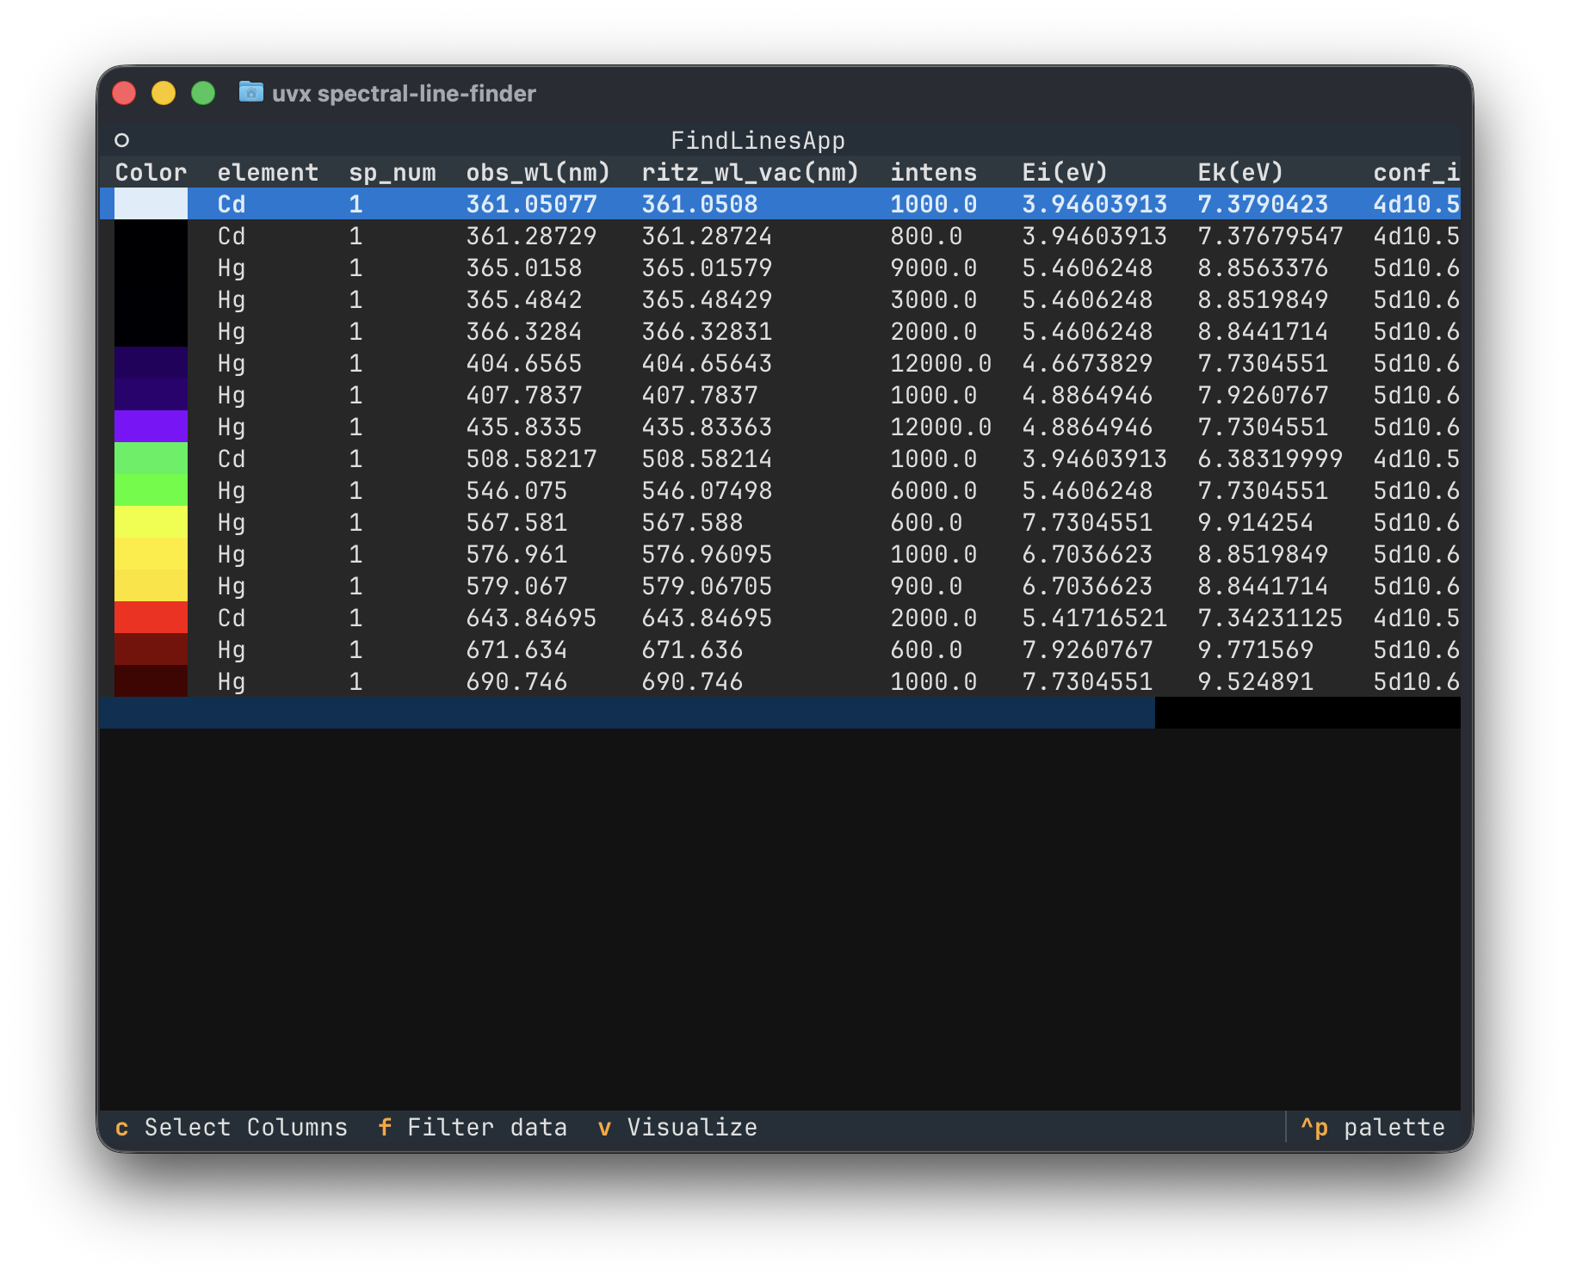Click light green swatch of the 508.58217 row
Screen dimensions: 1570x1280
click(151, 458)
